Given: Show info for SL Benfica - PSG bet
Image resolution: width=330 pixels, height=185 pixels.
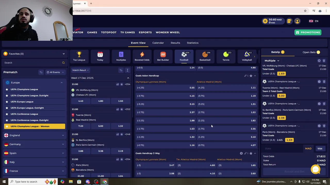Looking at the screenshot, I should coord(319,104).
